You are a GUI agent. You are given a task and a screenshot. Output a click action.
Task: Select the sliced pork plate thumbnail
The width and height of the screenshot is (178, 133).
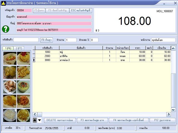tap(10, 87)
